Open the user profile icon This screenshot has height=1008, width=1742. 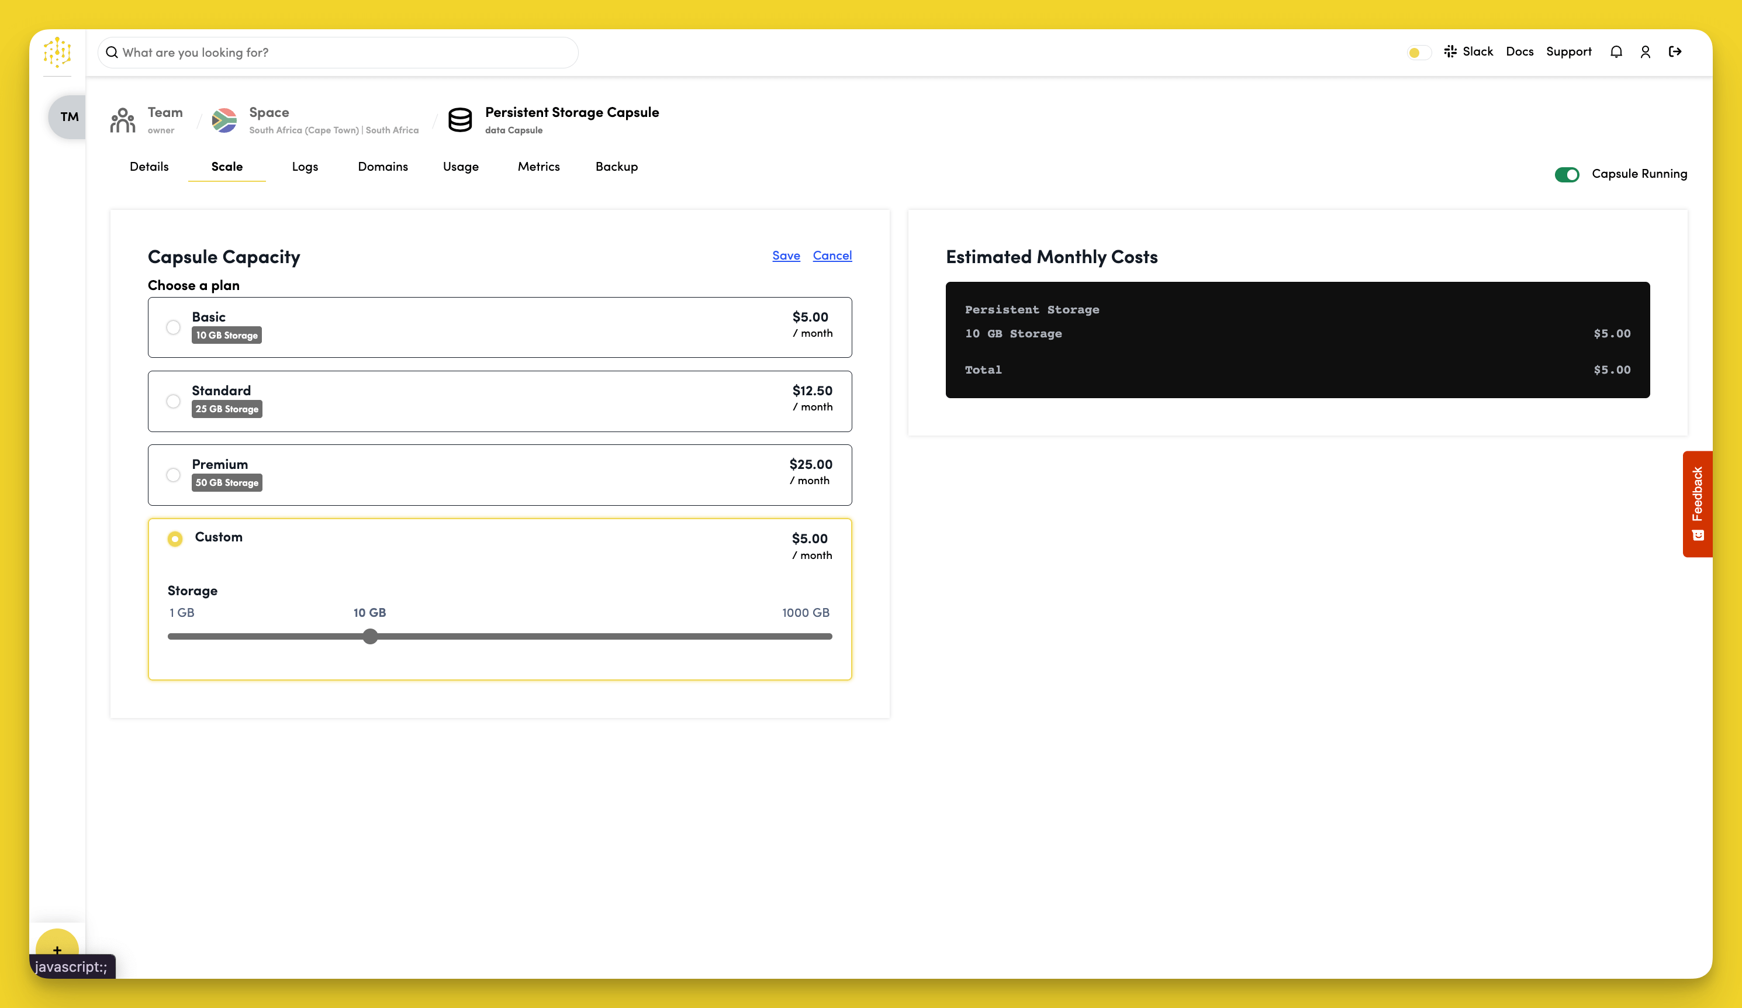tap(1645, 52)
